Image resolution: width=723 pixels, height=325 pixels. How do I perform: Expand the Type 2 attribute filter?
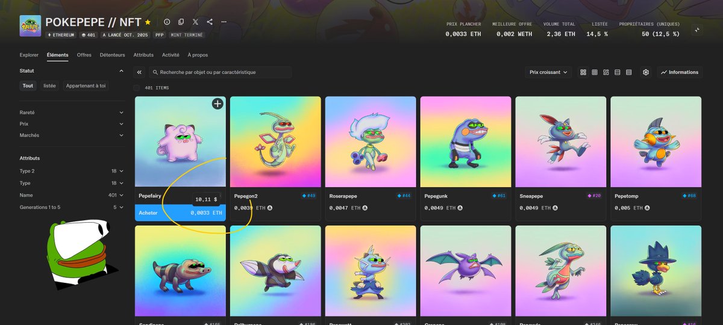coord(72,172)
